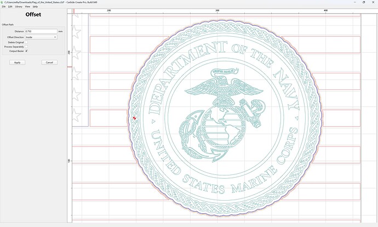Open the File menu
The height and width of the screenshot is (227, 378).
4,7
